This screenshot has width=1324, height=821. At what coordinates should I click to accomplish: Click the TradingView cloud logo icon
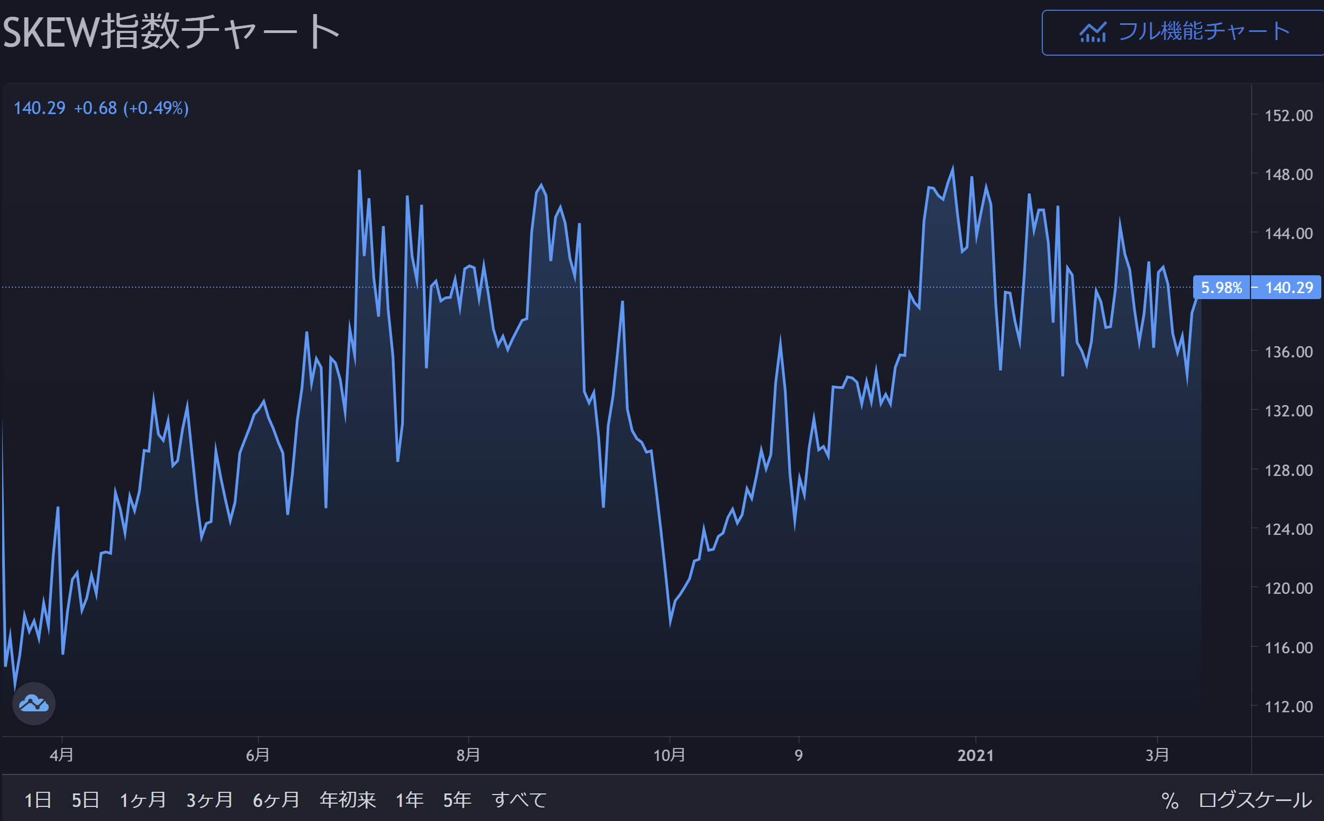click(x=34, y=704)
